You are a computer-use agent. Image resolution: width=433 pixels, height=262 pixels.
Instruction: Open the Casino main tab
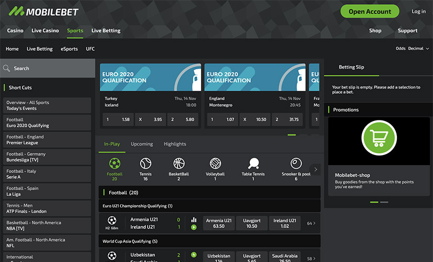click(x=15, y=30)
